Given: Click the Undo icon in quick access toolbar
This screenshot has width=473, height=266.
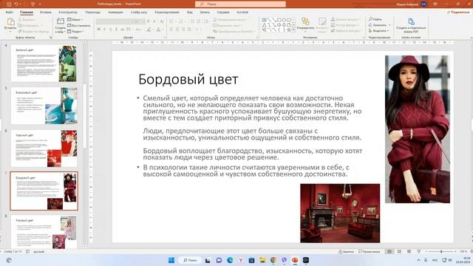Looking at the screenshot, I should coord(16,4).
